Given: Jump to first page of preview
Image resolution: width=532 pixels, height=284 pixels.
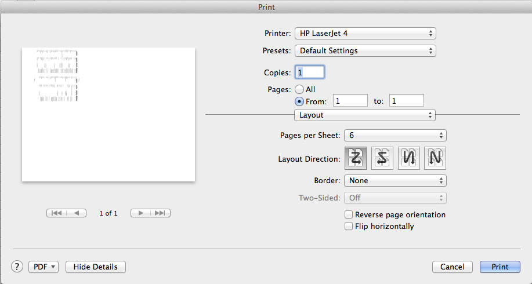Looking at the screenshot, I should [x=56, y=213].
